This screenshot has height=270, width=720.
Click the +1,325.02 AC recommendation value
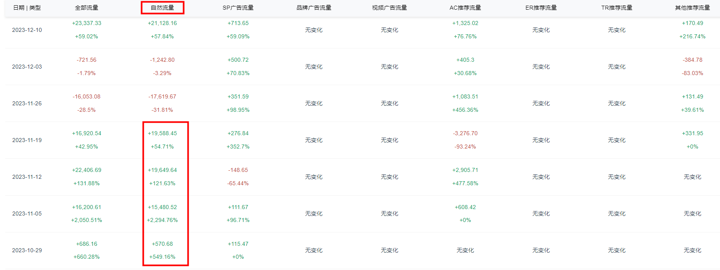pos(465,23)
